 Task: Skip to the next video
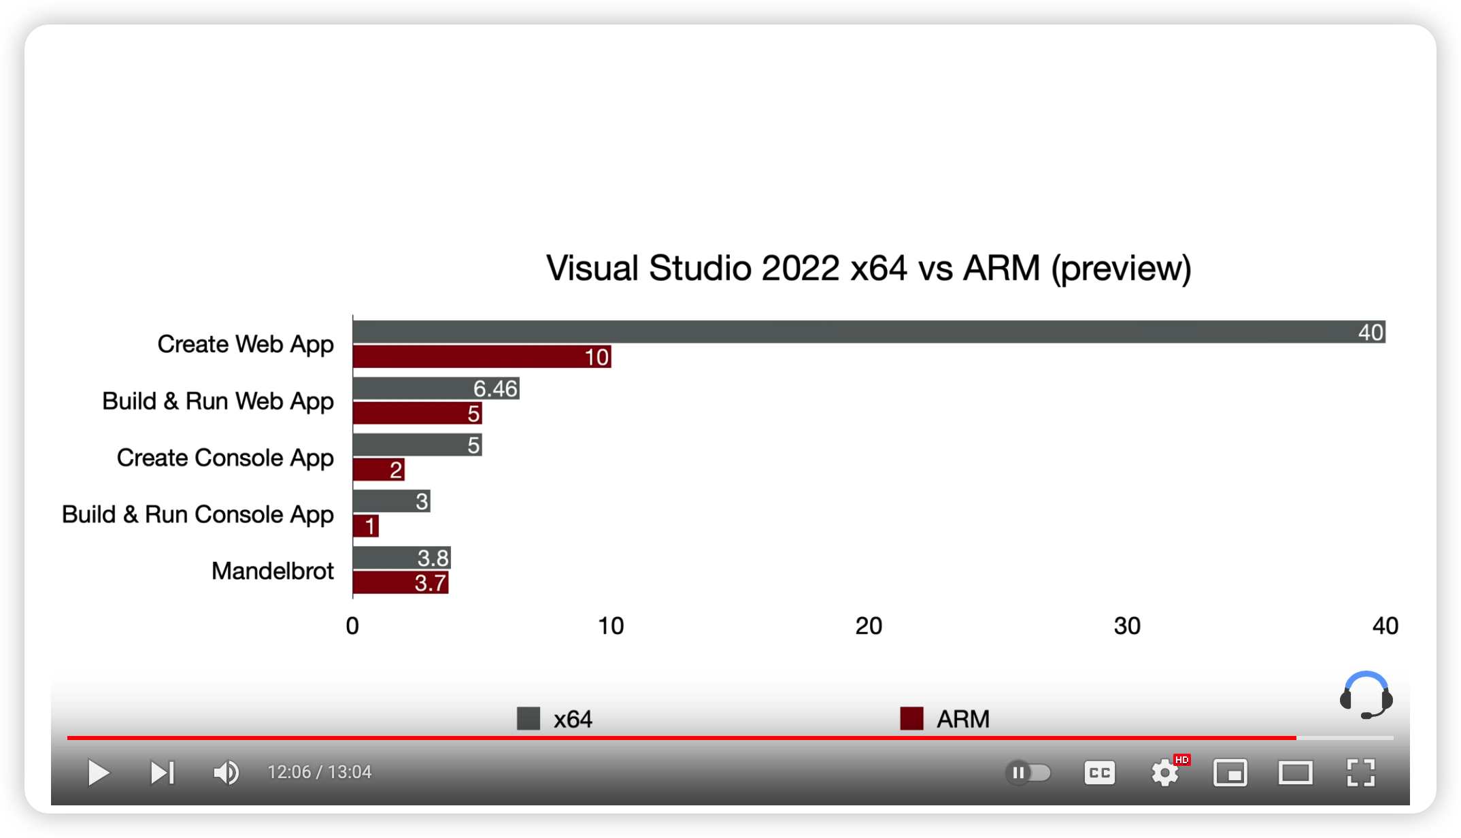coord(162,773)
